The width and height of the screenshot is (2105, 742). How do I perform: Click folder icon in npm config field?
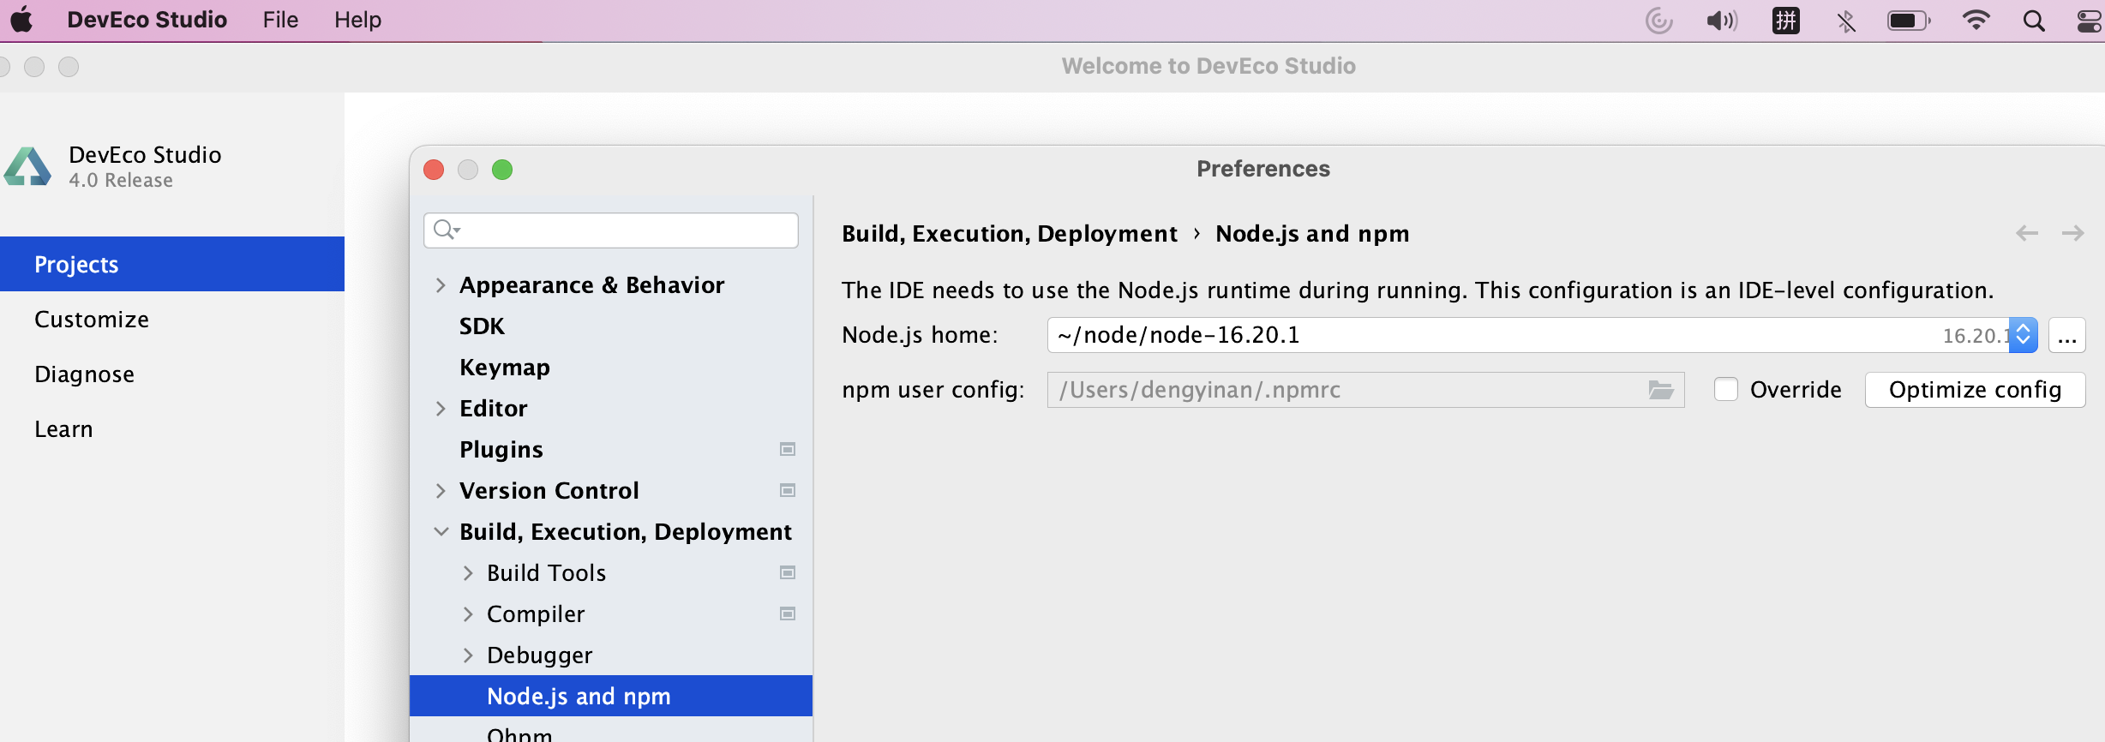1661,390
